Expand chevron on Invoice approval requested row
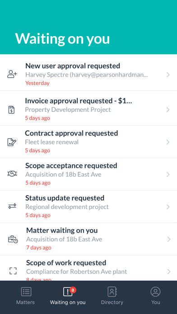The image size is (177, 314). tap(168, 110)
